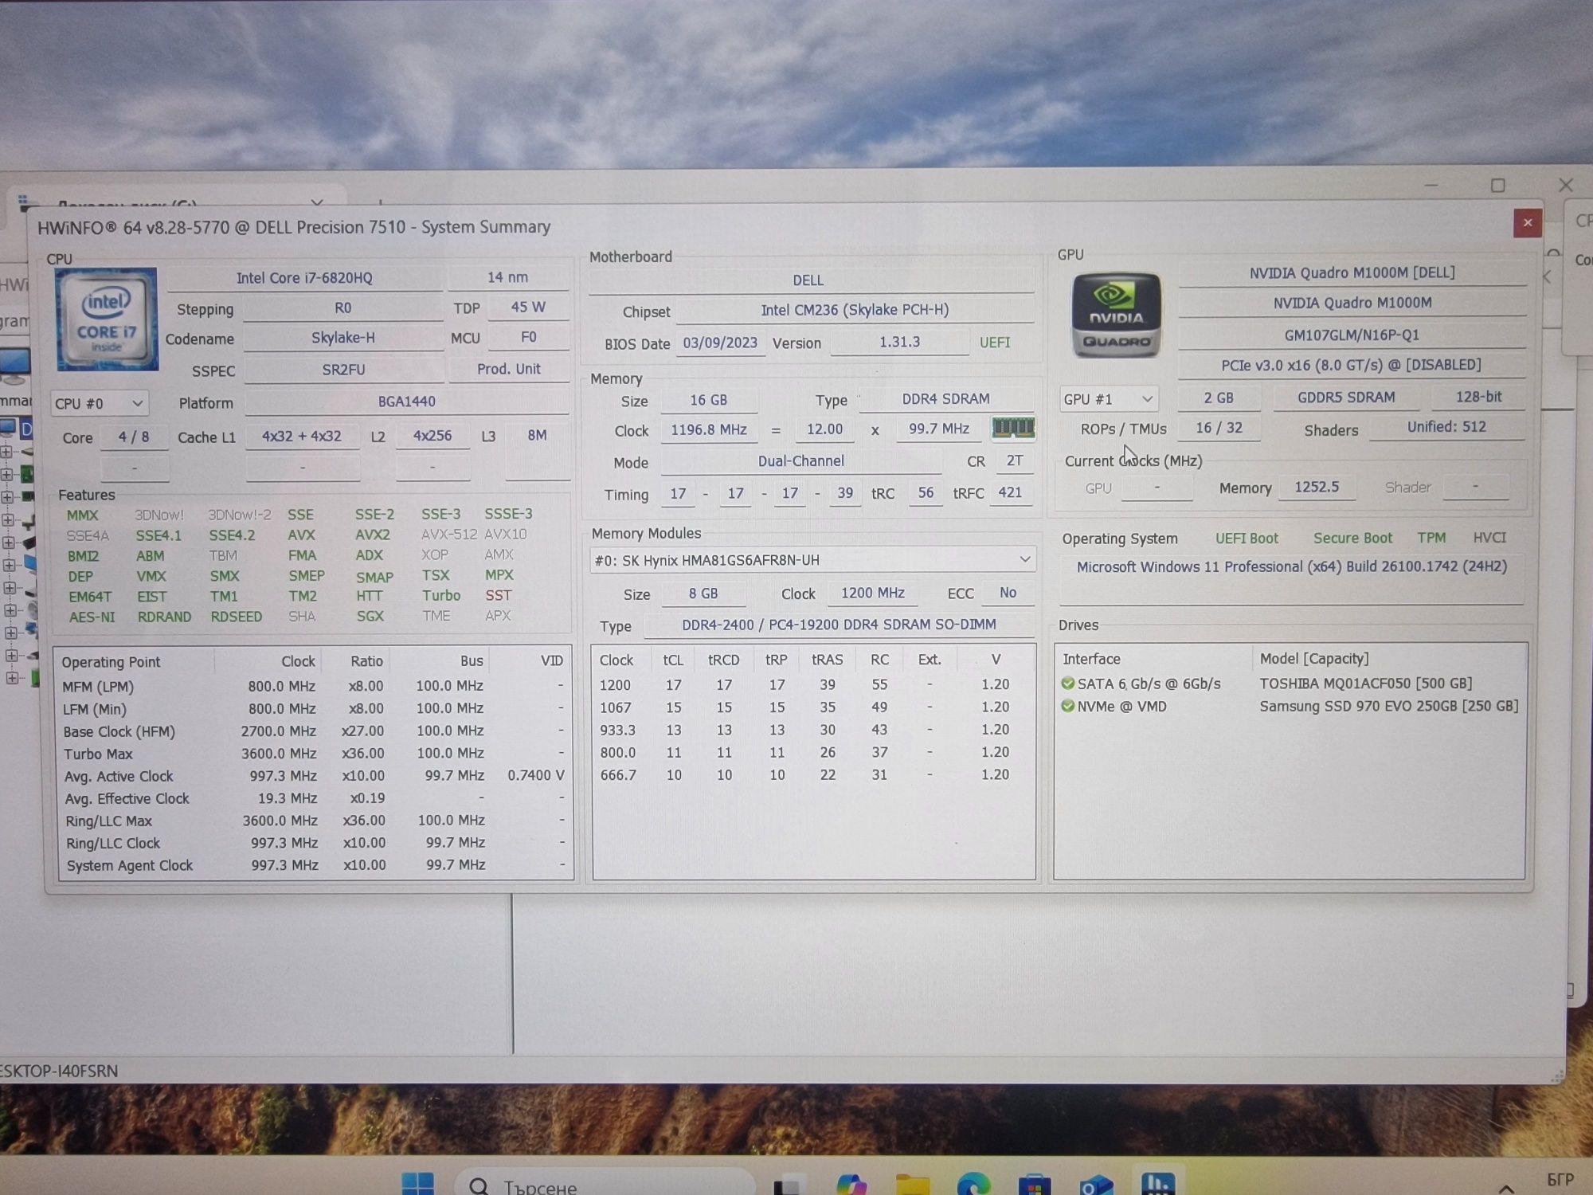Select the Samsung SSD 970 EVO drive row
This screenshot has width=1593, height=1195.
click(1290, 706)
